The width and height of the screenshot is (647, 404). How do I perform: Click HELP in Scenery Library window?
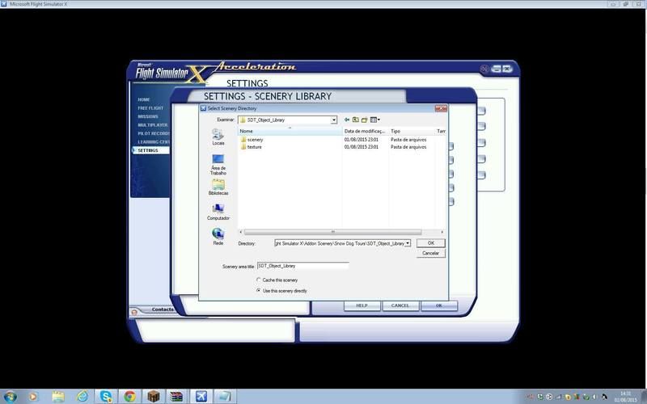(362, 305)
